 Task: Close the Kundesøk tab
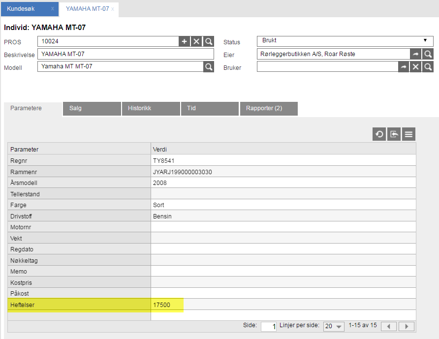pos(53,9)
